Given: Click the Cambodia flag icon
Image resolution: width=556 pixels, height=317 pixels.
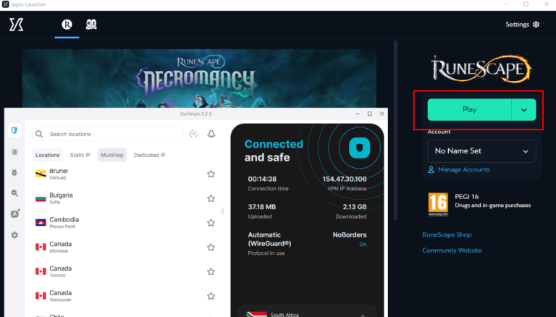Looking at the screenshot, I should (x=41, y=223).
